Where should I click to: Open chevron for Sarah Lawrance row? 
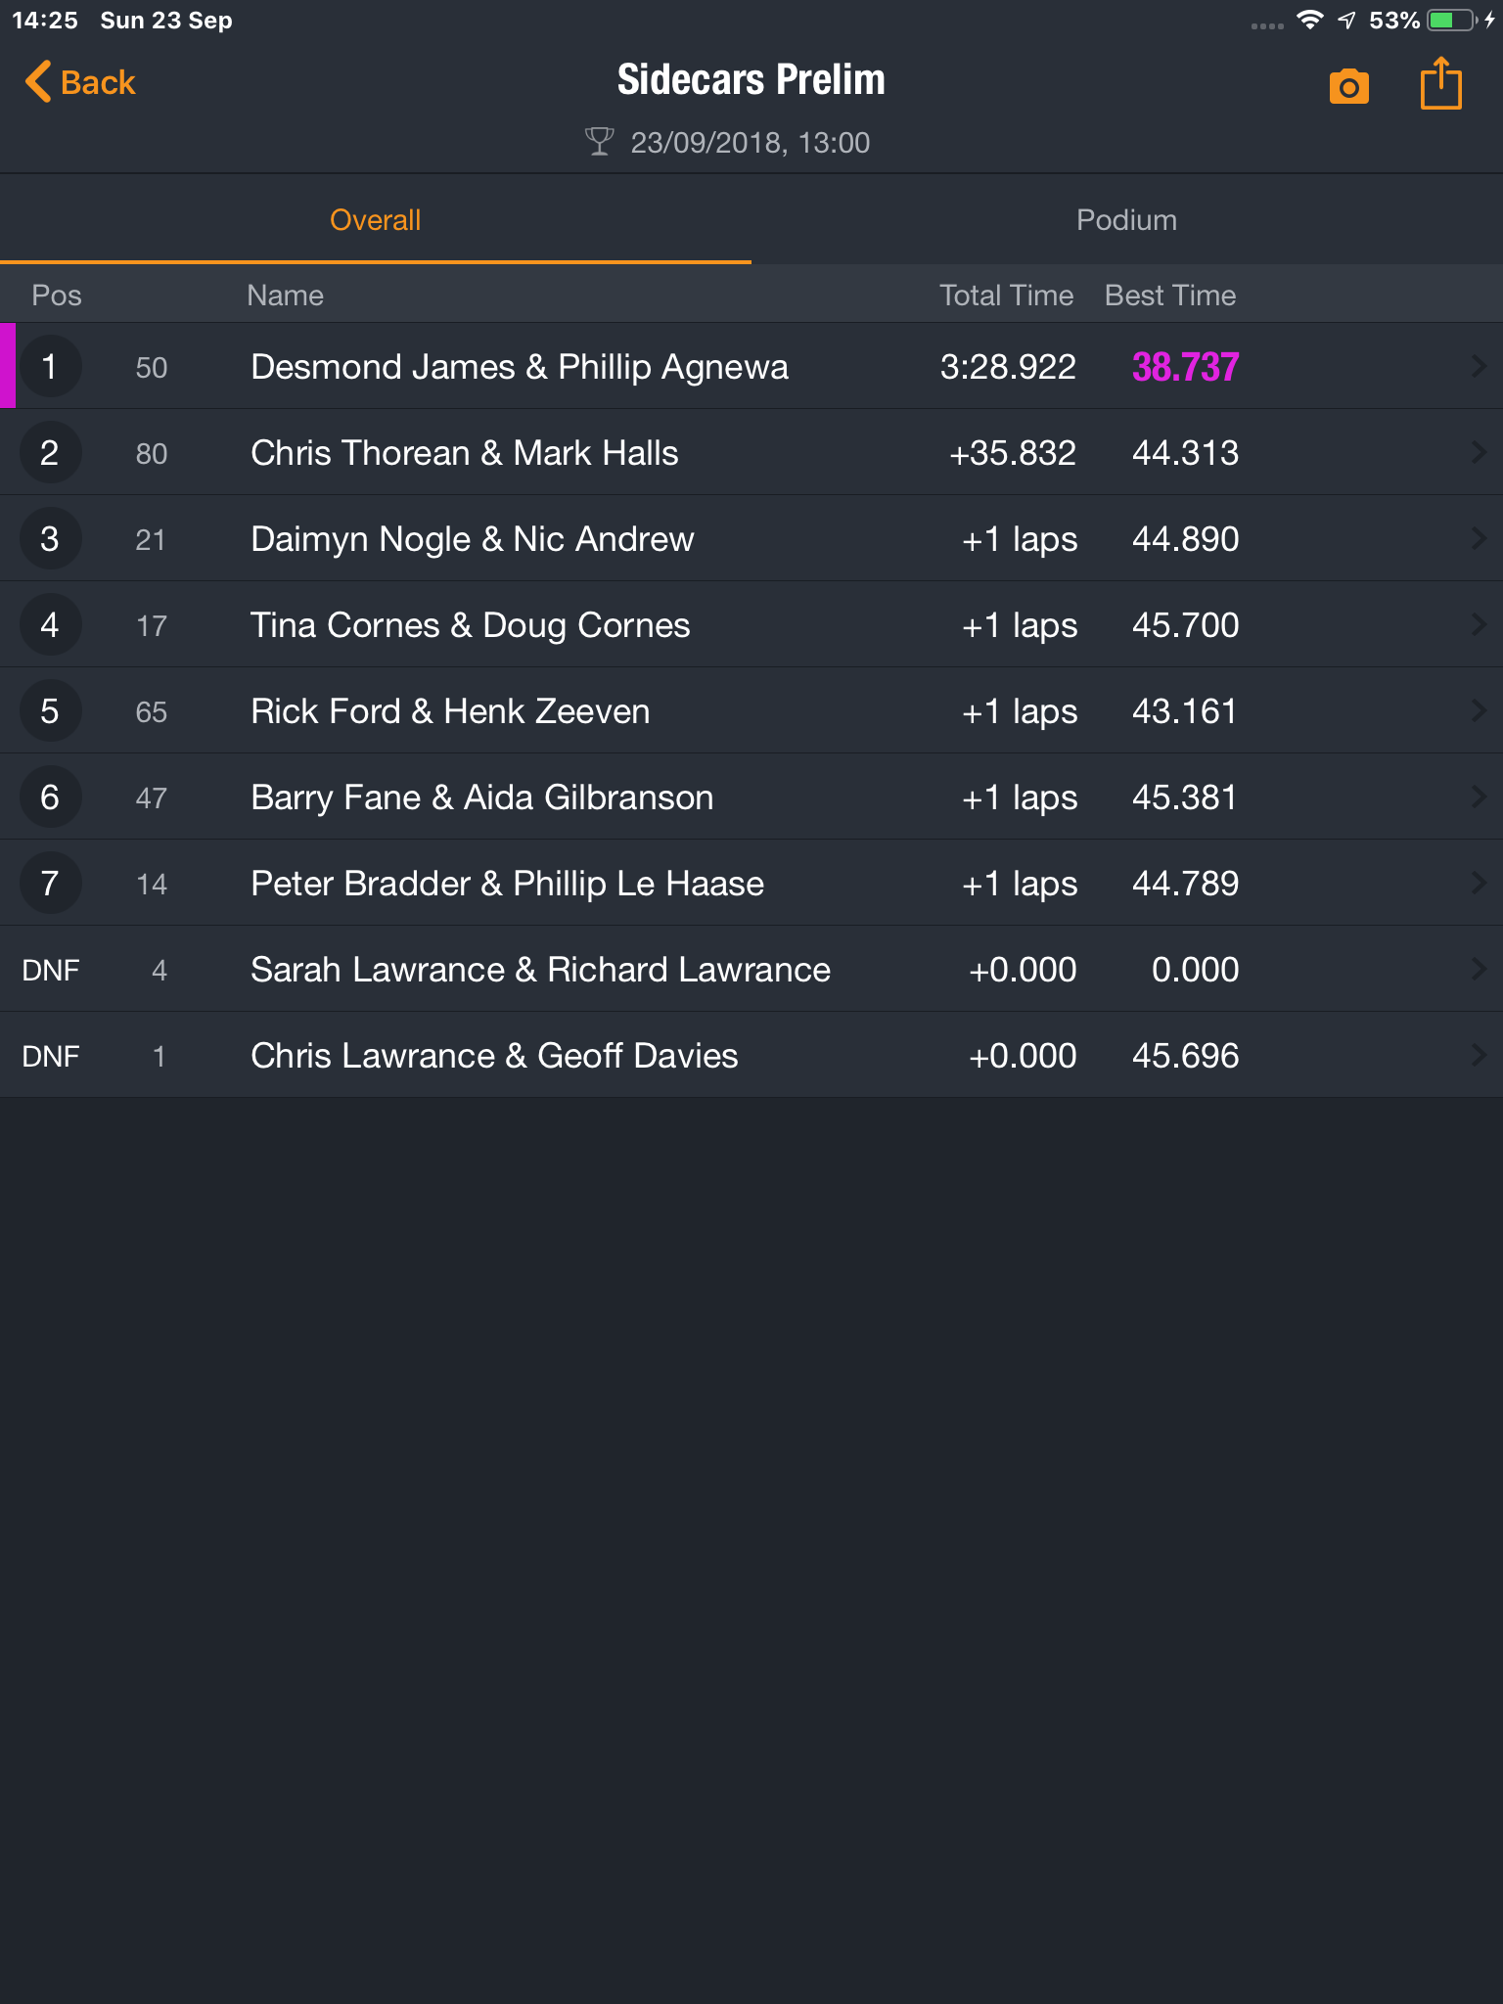tap(1479, 970)
